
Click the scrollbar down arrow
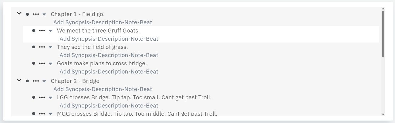pyautogui.click(x=383, y=114)
